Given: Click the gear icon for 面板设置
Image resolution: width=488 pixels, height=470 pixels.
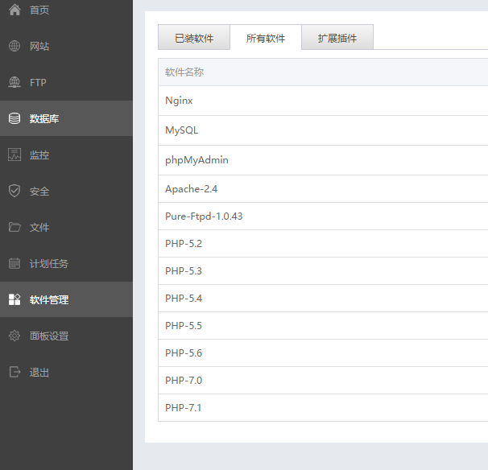Looking at the screenshot, I should coord(14,336).
